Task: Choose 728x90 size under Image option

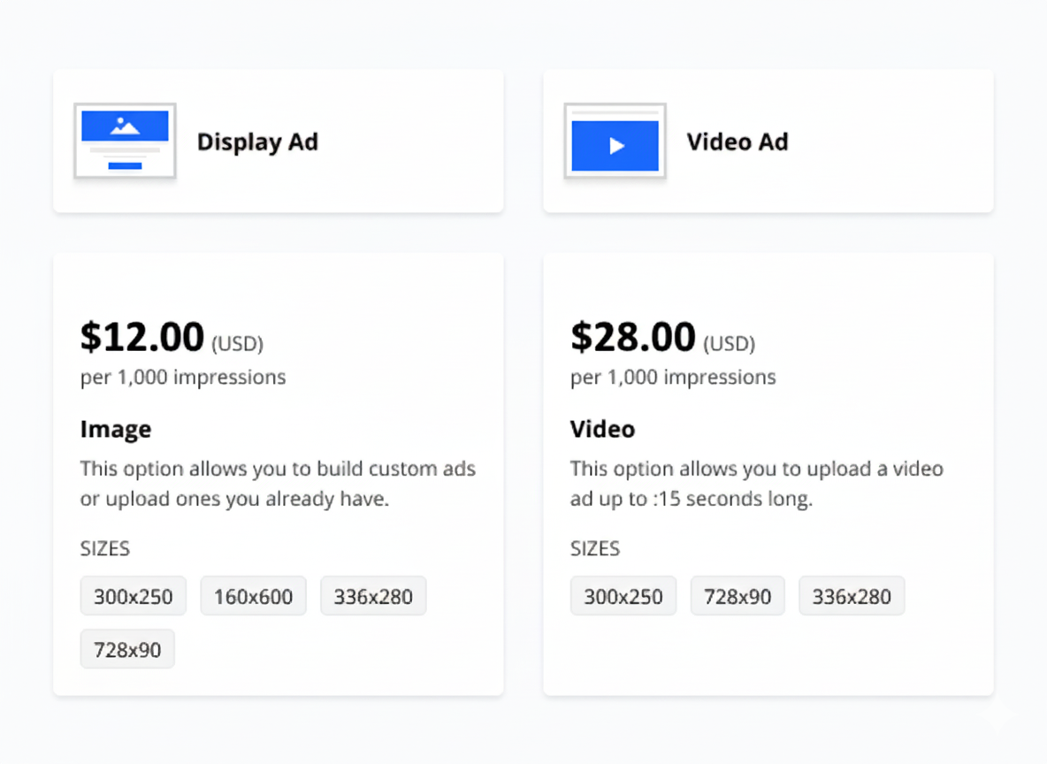Action: click(127, 650)
